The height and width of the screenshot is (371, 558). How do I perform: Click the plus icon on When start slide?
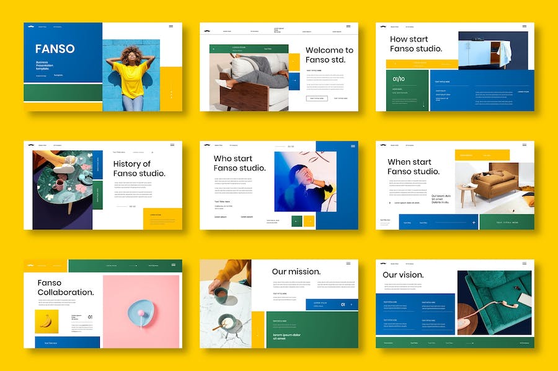(x=474, y=222)
